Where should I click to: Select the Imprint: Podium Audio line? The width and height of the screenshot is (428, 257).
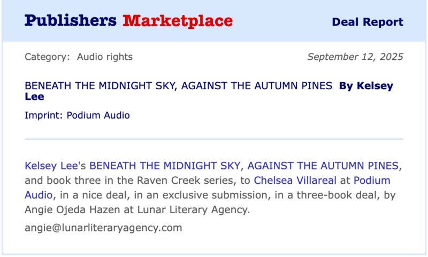(77, 115)
